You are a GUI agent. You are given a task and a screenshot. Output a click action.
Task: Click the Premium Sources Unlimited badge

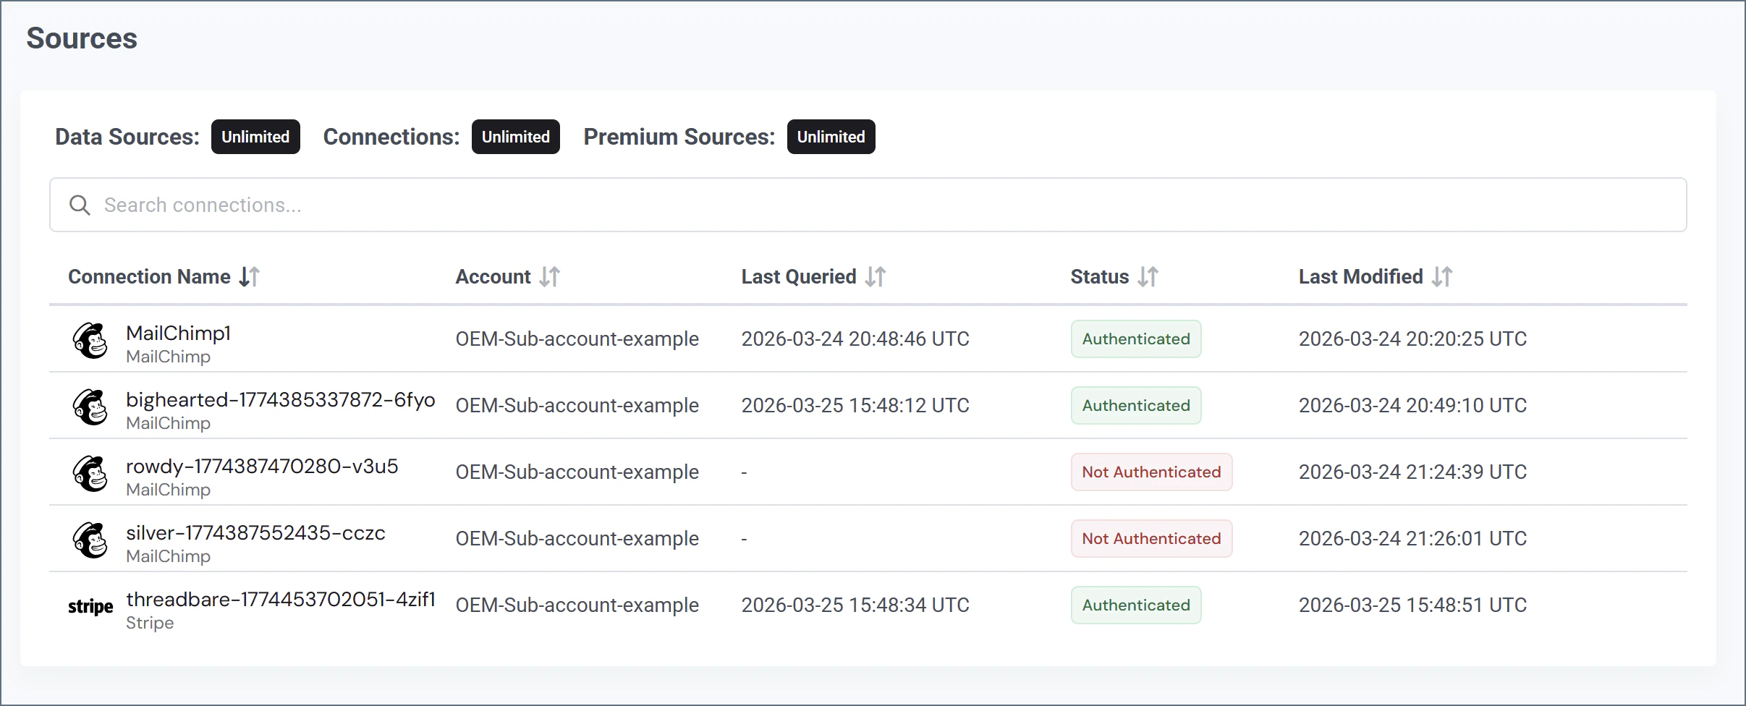click(831, 137)
